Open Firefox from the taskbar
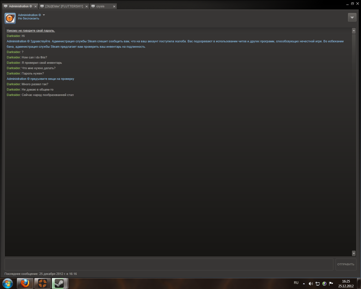 pos(25,283)
